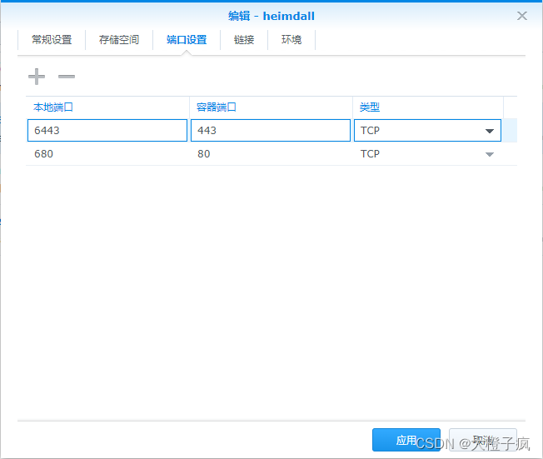Select the local port 680 cell
The width and height of the screenshot is (543, 459).
(107, 153)
